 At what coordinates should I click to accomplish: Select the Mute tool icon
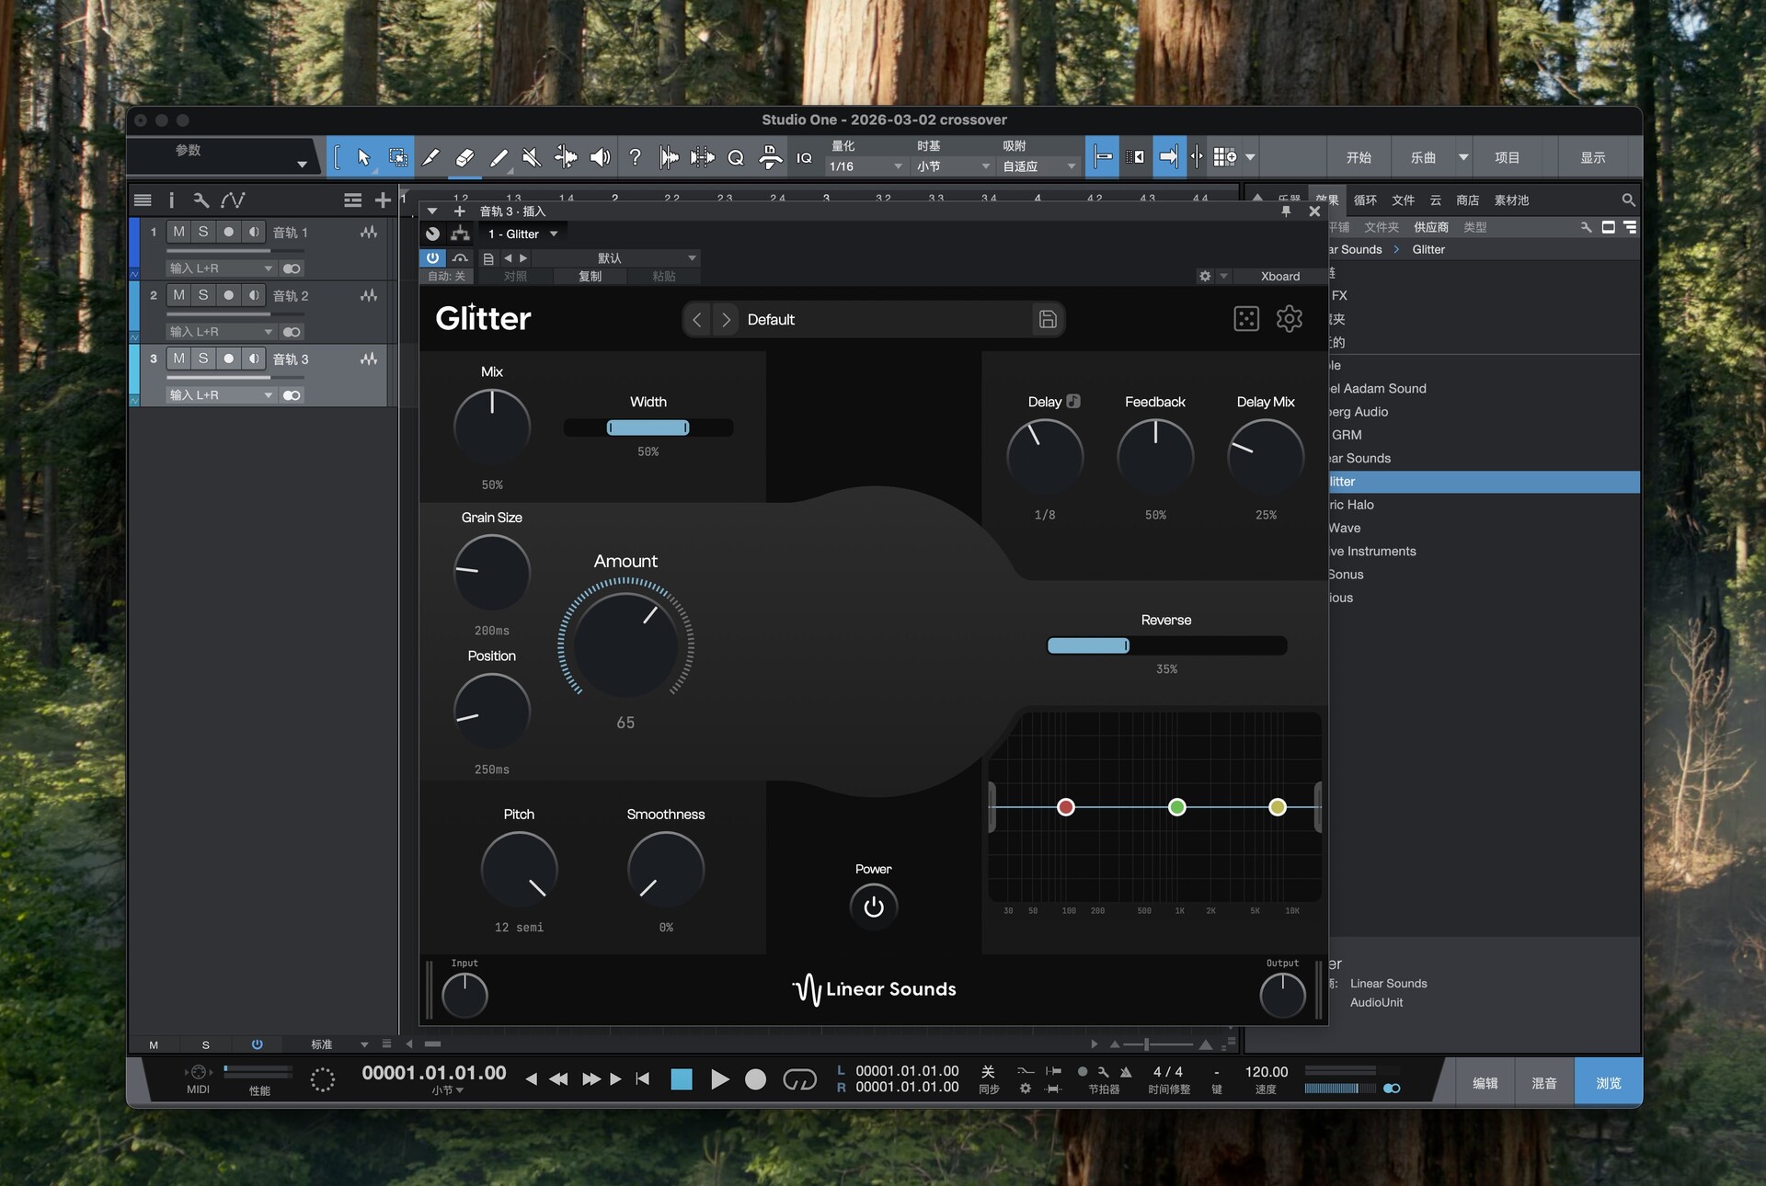(532, 157)
